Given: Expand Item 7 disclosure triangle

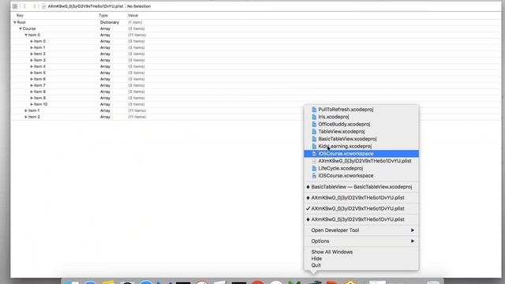Looking at the screenshot, I should (x=32, y=85).
